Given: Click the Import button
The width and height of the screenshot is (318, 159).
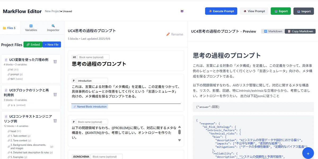Looking at the screenshot, I should tap(304, 11).
